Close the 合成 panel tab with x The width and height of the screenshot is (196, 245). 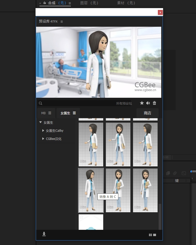(x=40, y=3)
